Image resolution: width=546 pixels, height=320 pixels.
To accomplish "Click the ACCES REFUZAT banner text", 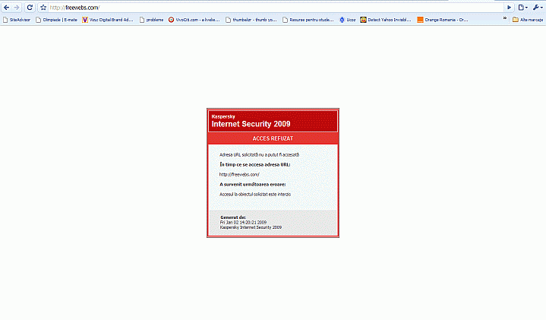I will [273, 138].
